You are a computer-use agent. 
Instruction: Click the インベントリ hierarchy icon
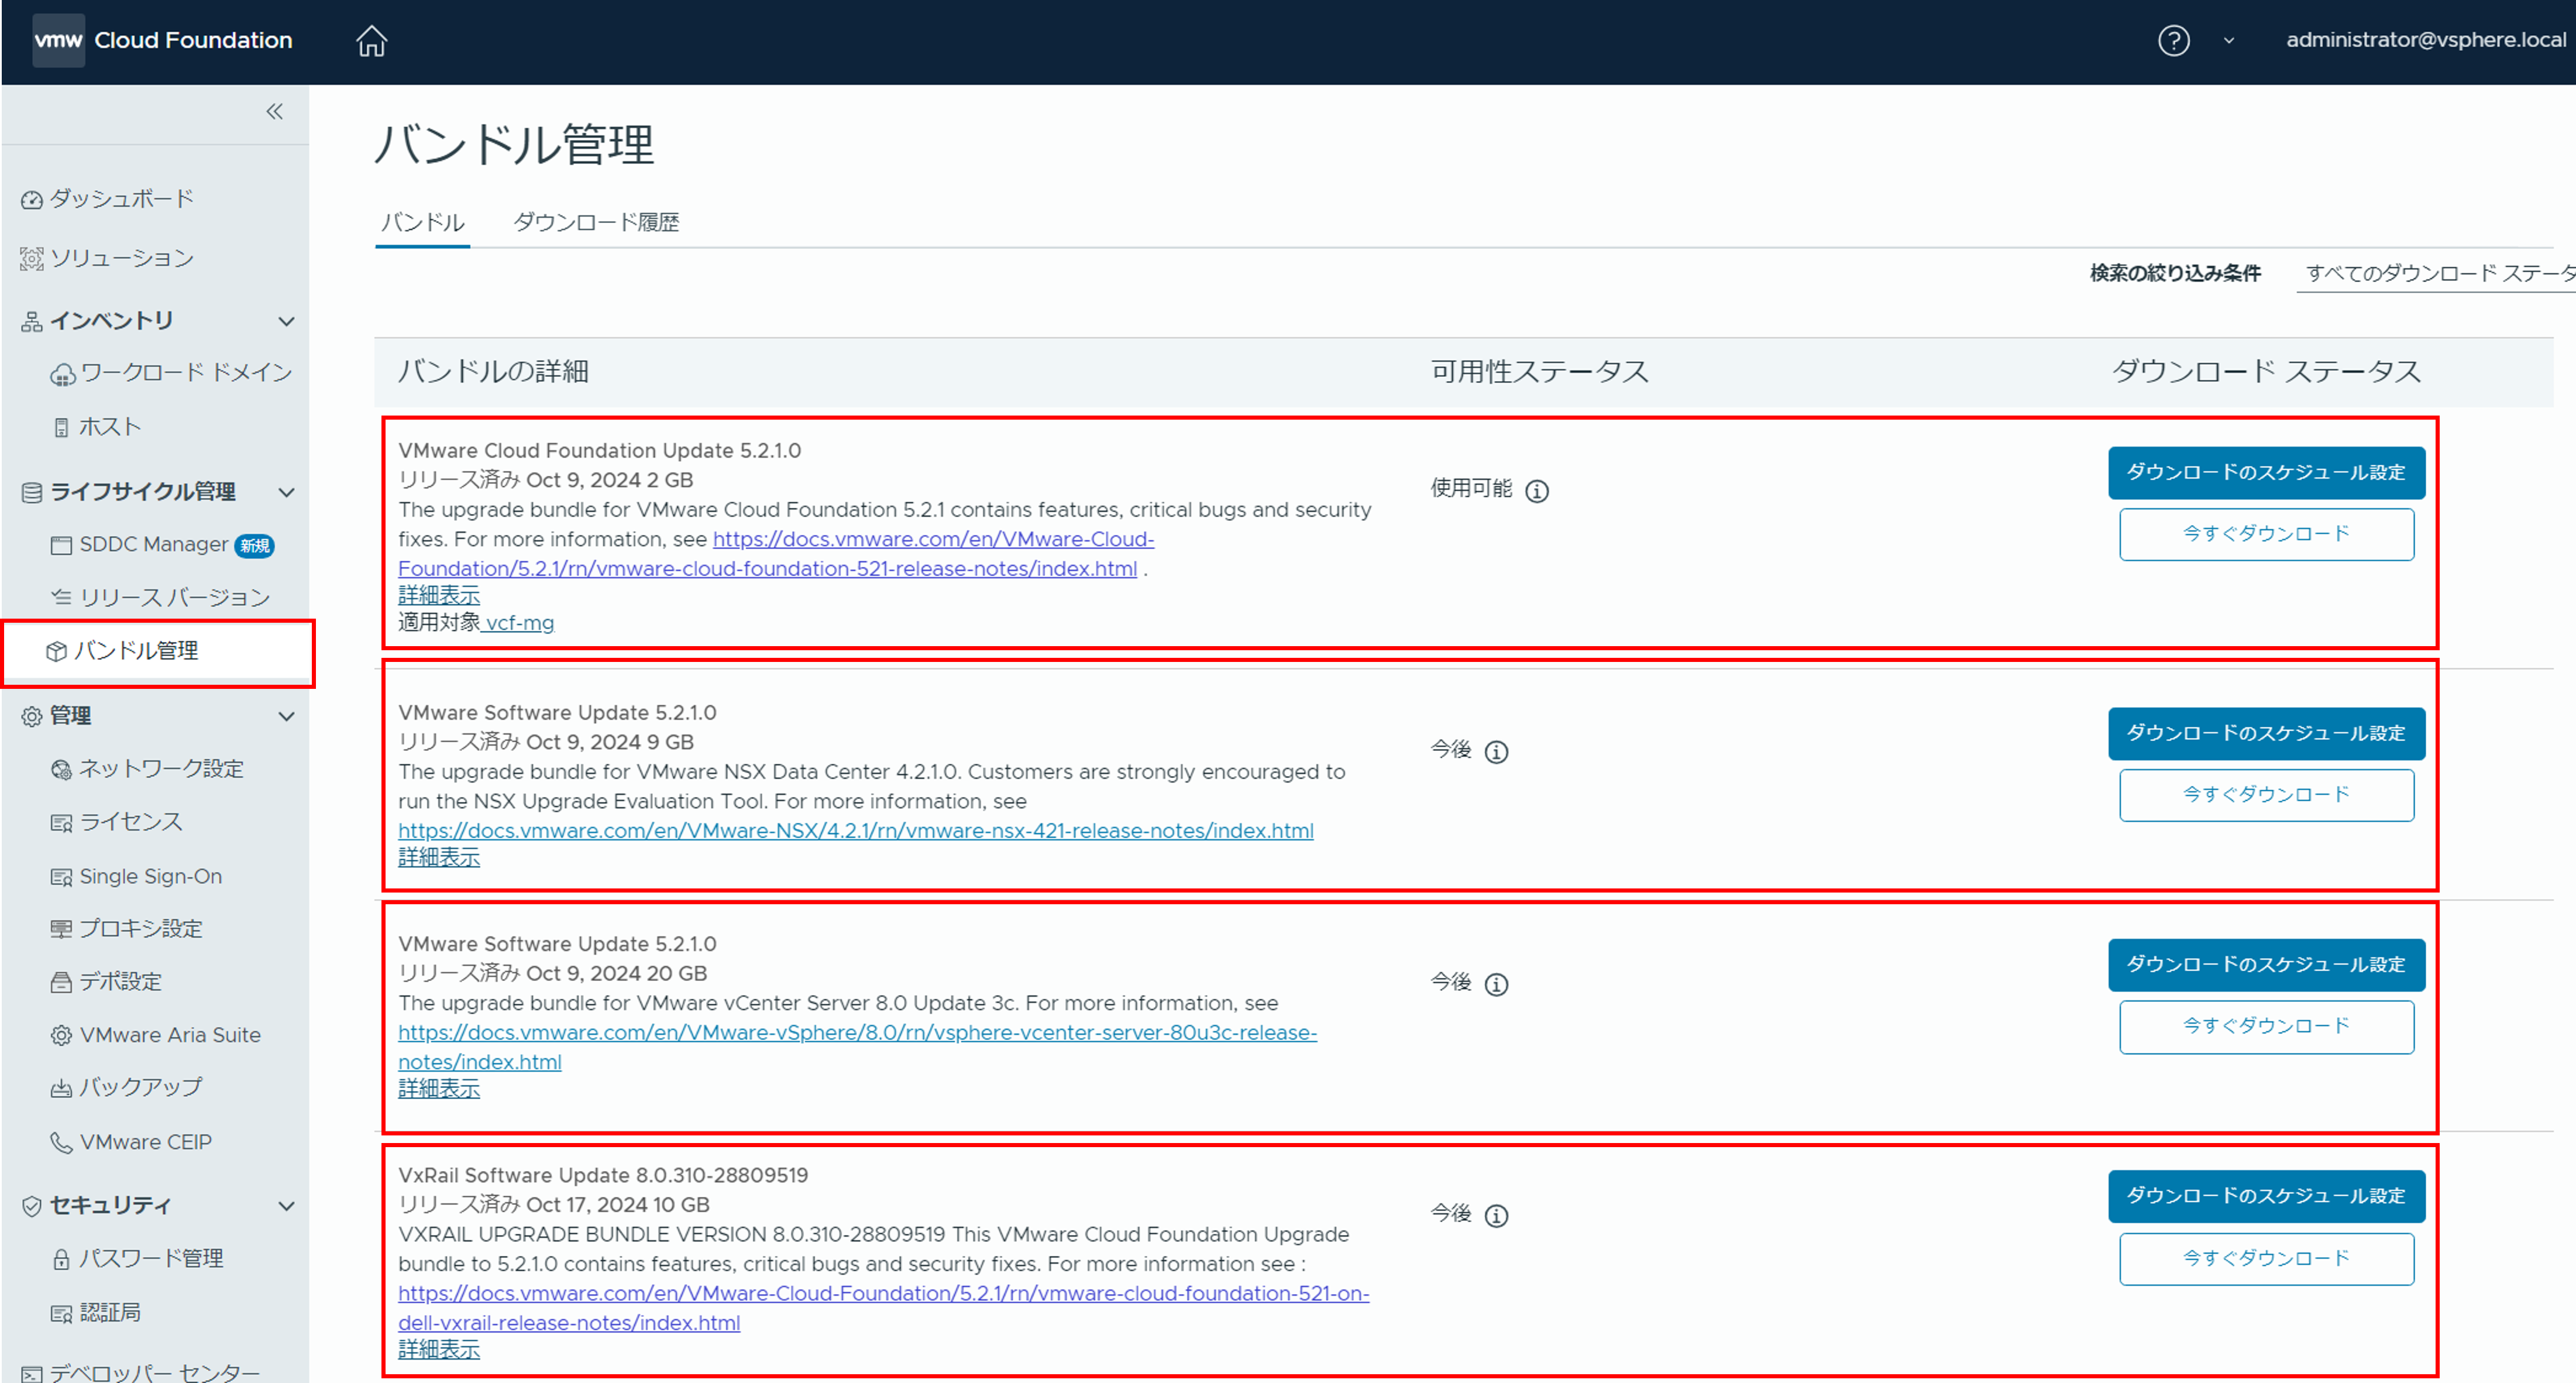coord(32,321)
